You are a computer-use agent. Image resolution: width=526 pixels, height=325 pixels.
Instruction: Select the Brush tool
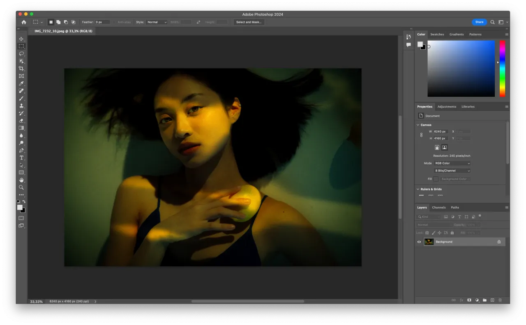(x=21, y=98)
